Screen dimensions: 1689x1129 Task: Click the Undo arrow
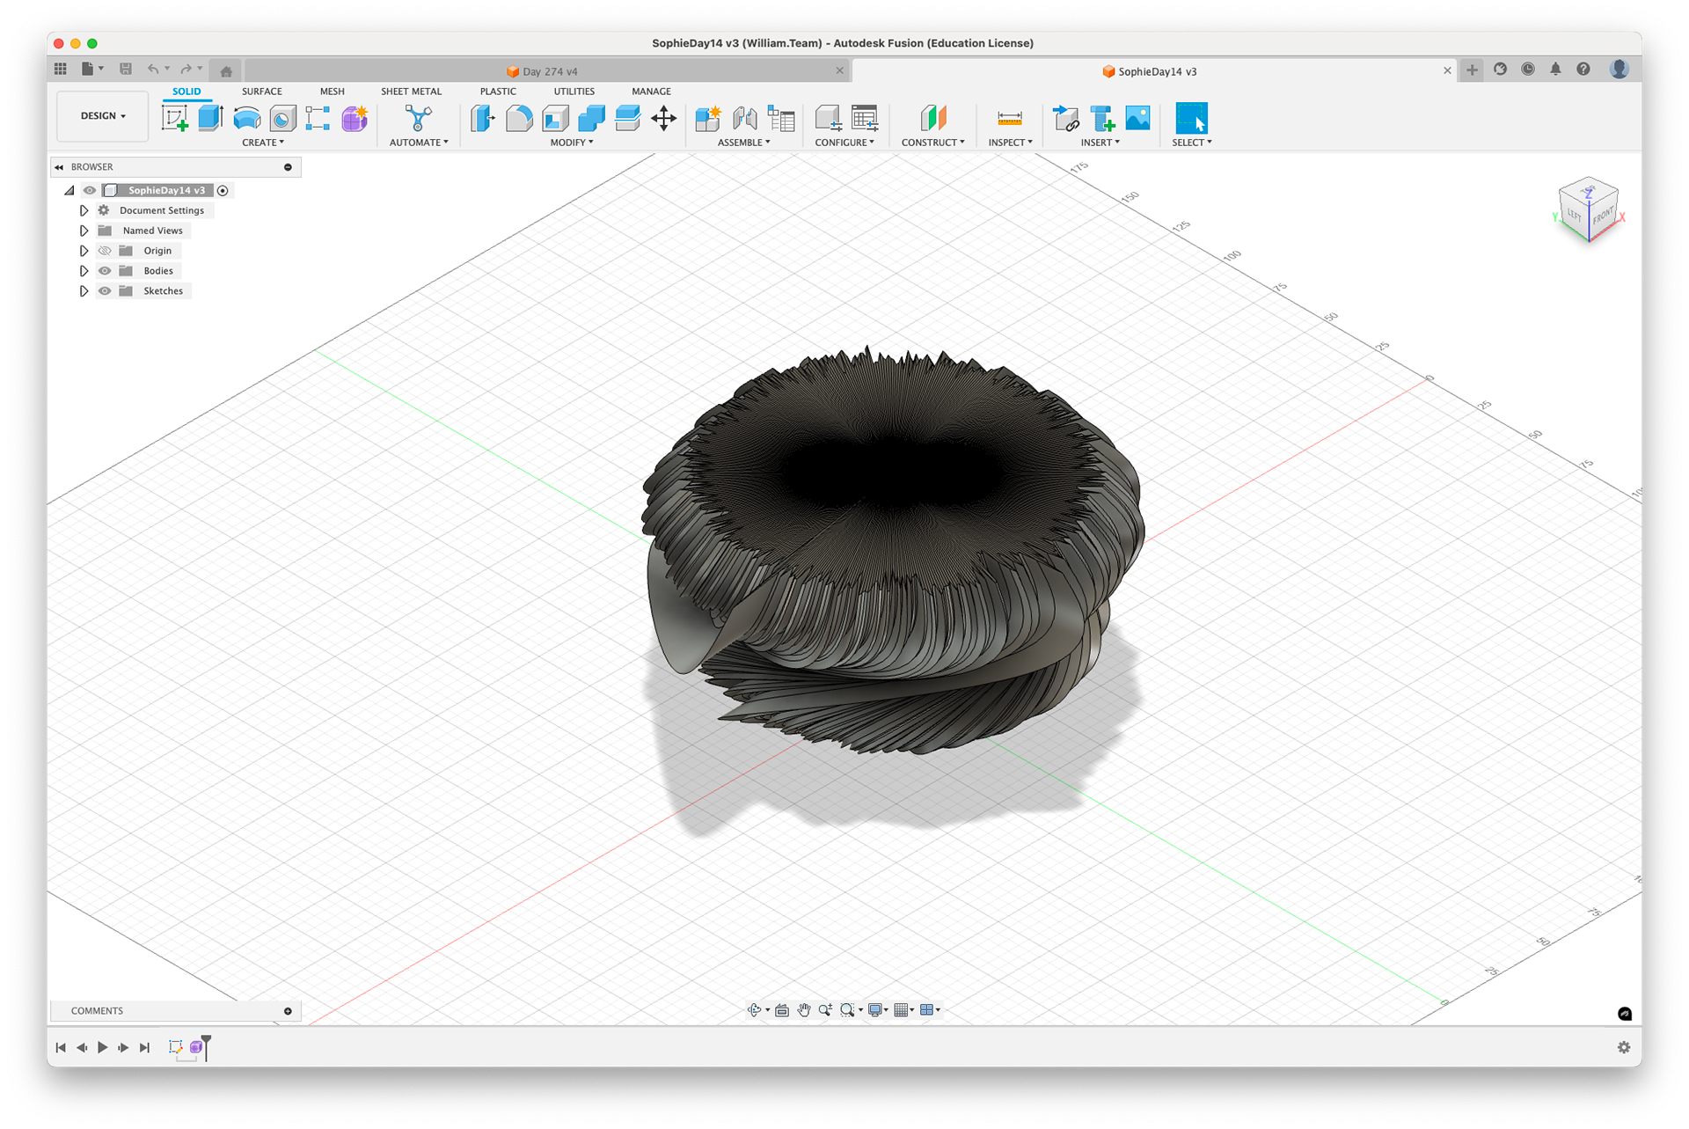153,69
